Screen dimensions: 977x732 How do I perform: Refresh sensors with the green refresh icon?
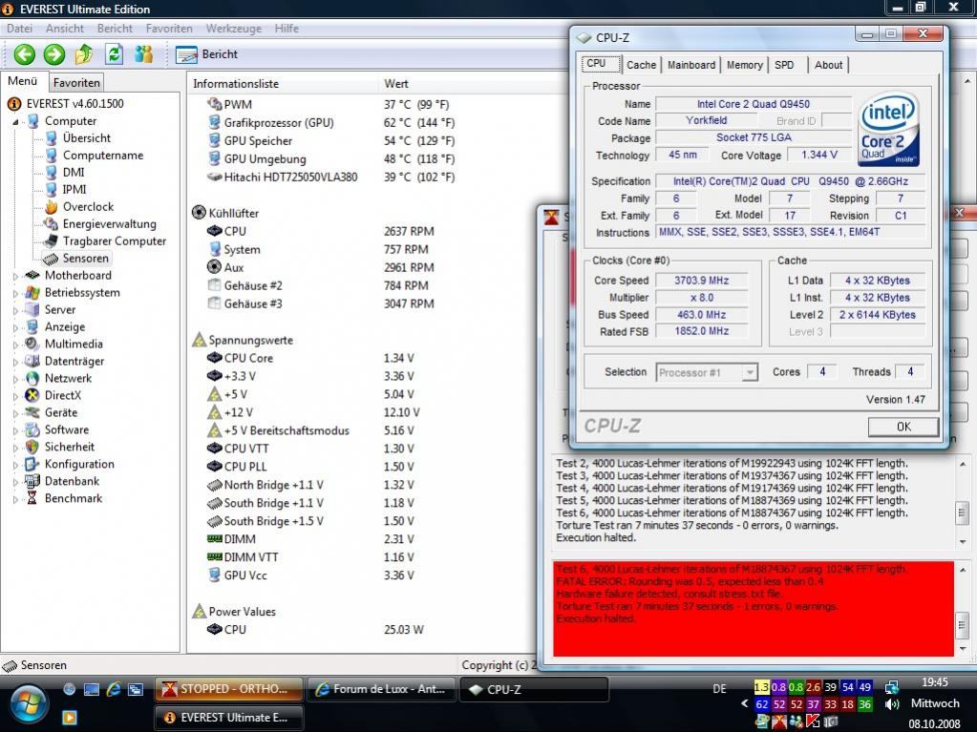coord(114,54)
